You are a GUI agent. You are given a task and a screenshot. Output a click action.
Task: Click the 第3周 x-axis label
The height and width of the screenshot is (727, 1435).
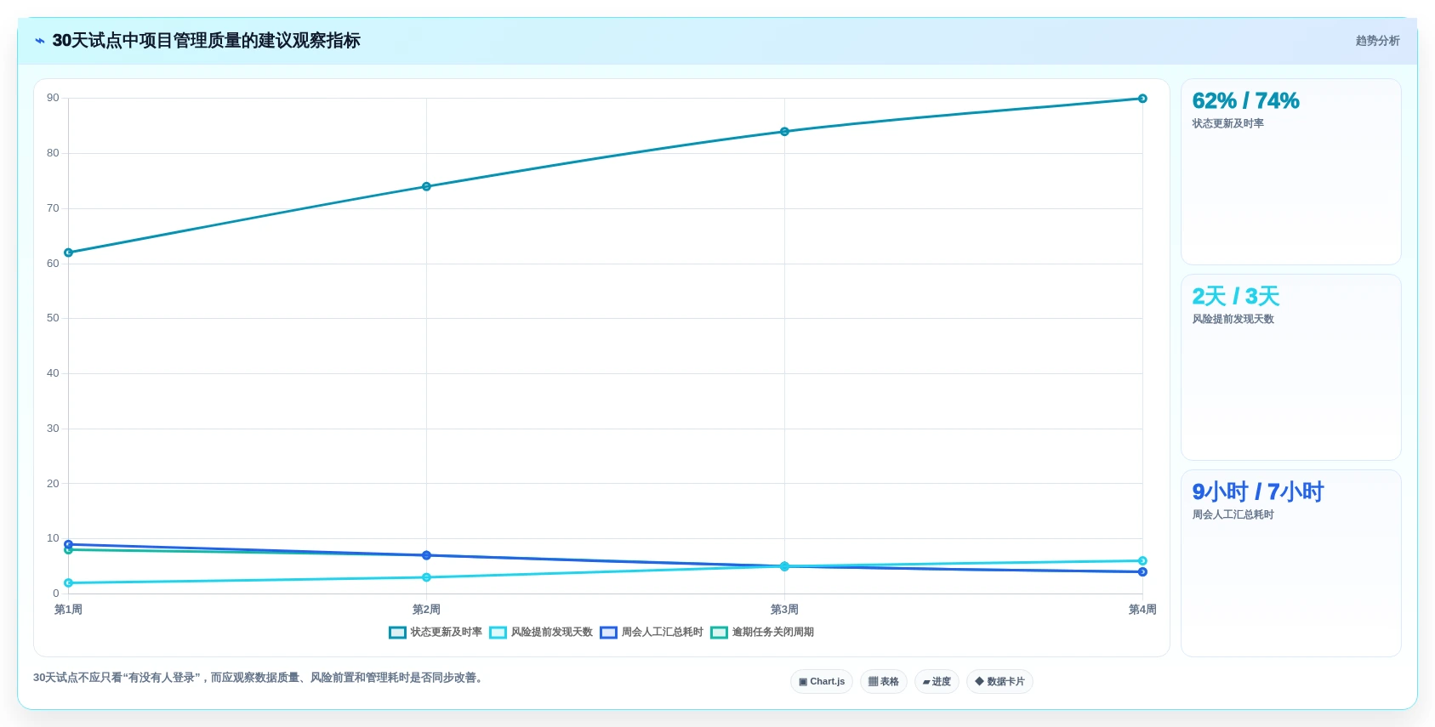point(784,610)
